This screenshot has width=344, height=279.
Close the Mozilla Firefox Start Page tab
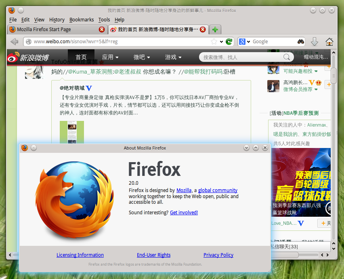102,30
